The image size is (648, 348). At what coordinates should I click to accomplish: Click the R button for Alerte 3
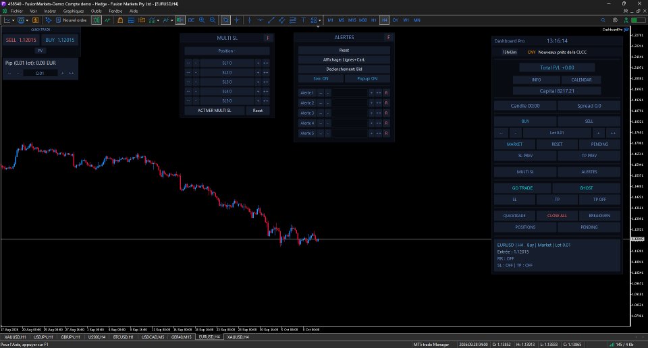click(386, 113)
